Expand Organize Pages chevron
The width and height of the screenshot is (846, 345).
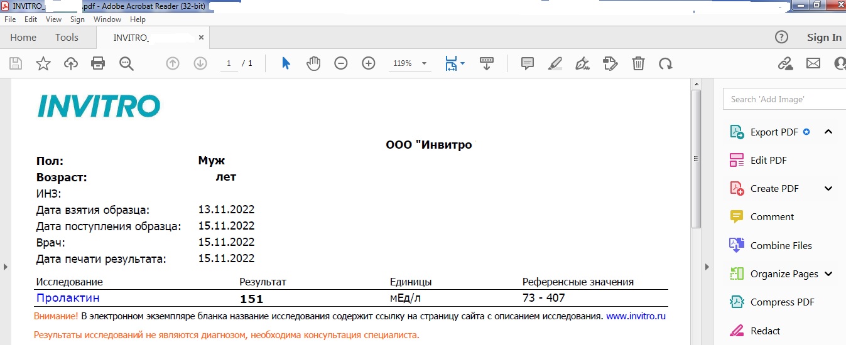coord(828,274)
